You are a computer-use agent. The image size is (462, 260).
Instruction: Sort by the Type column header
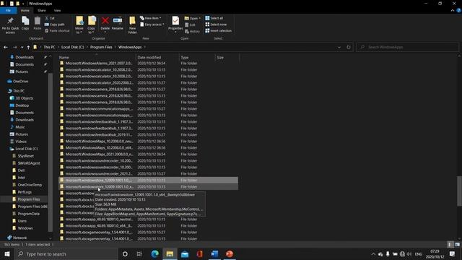pyautogui.click(x=197, y=58)
